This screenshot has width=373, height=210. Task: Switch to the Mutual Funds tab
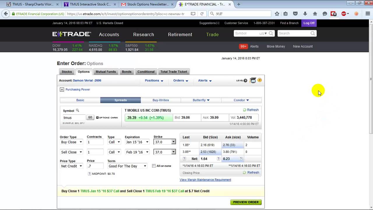pyautogui.click(x=106, y=72)
